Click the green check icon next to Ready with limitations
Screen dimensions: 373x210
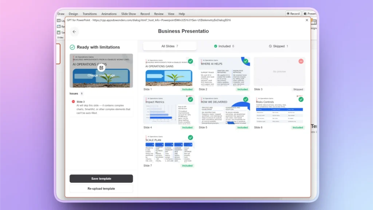pos(72,47)
